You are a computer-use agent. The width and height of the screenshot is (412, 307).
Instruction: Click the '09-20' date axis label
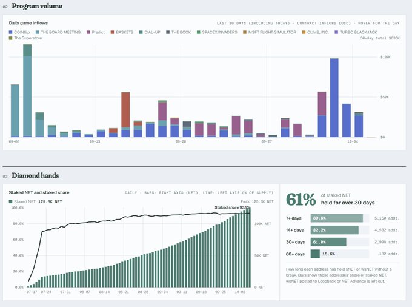[181, 141]
